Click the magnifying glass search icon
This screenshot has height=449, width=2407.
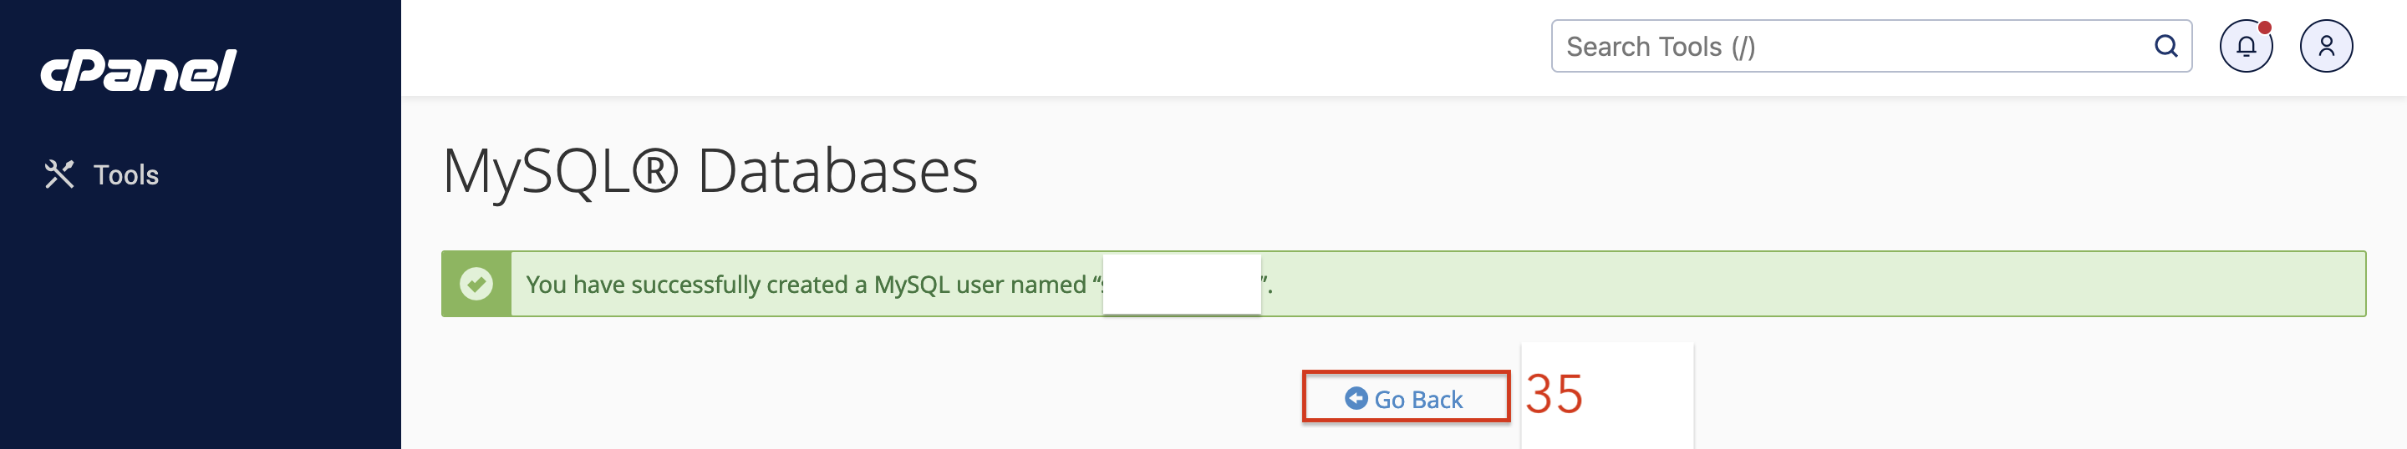(x=2166, y=46)
